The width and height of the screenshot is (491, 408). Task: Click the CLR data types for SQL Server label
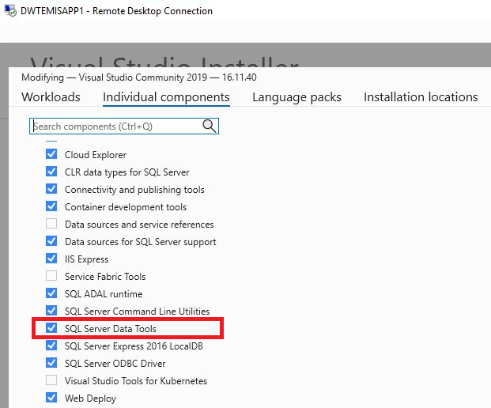point(127,172)
